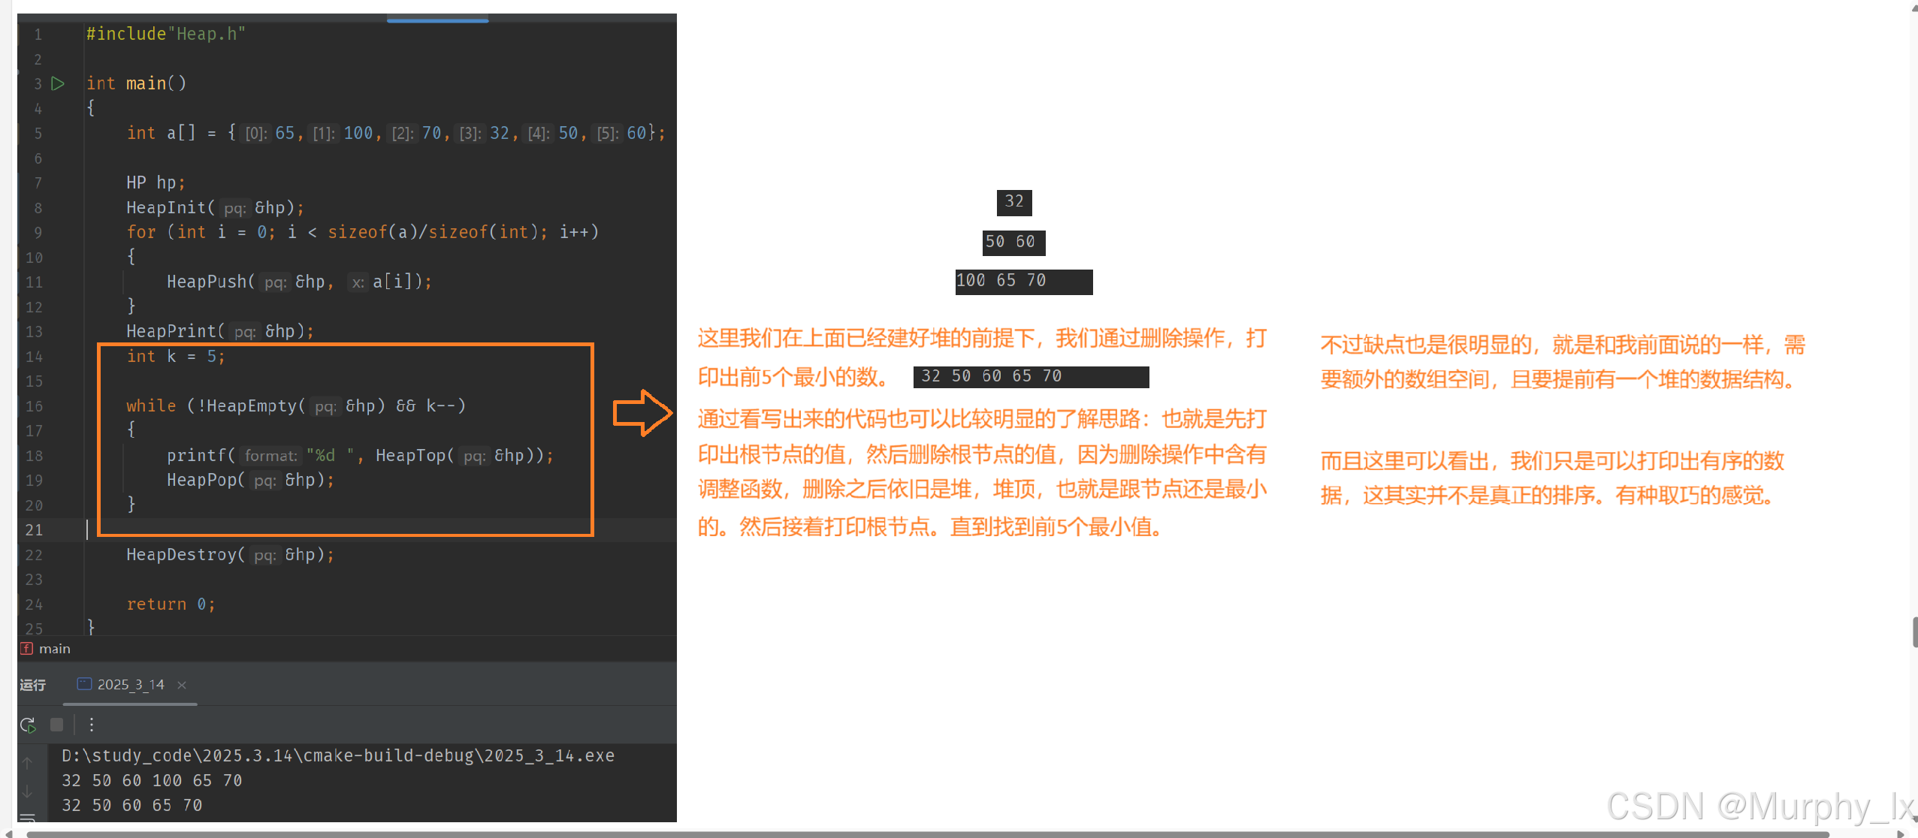Image resolution: width=1918 pixels, height=838 pixels.
Task: Click the Rerun icon in the run panel
Action: (28, 725)
